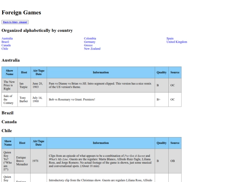Go to the Chile country link
The image size is (243, 182).
[x=5, y=49]
